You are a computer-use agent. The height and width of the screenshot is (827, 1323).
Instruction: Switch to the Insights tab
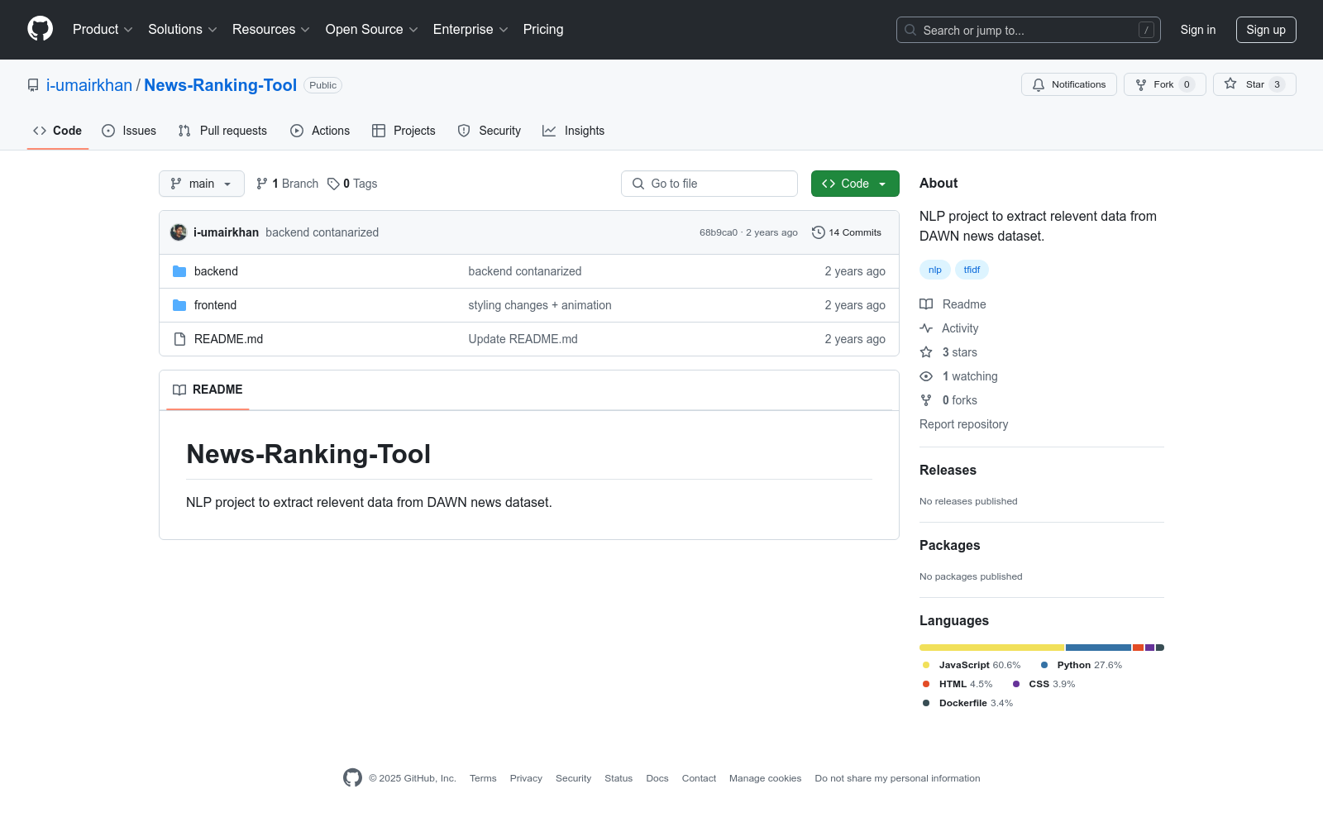[574, 131]
